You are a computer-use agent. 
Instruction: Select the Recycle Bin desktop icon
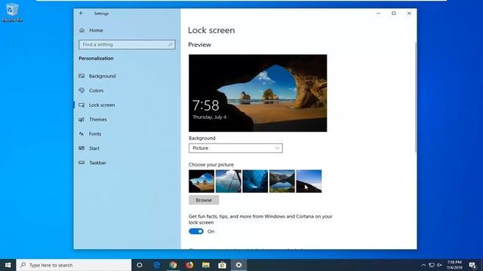[12, 13]
